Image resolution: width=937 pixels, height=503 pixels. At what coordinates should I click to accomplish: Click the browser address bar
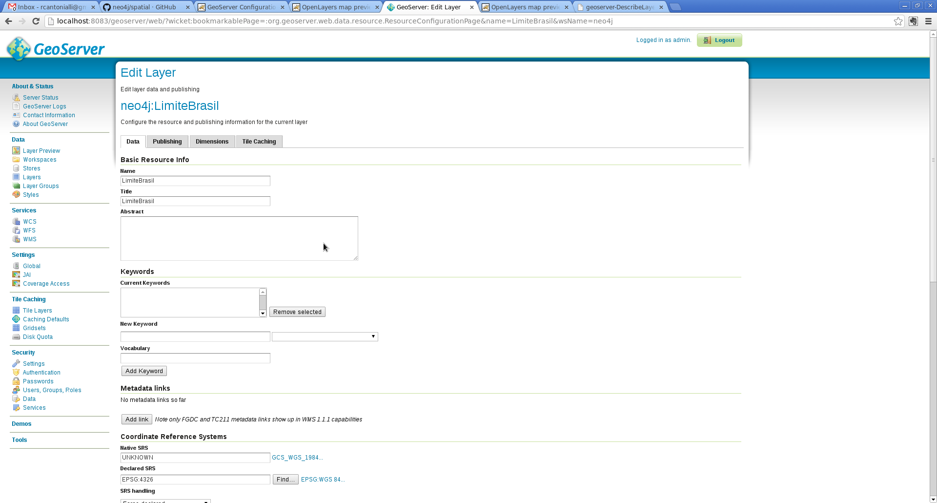tap(473, 21)
